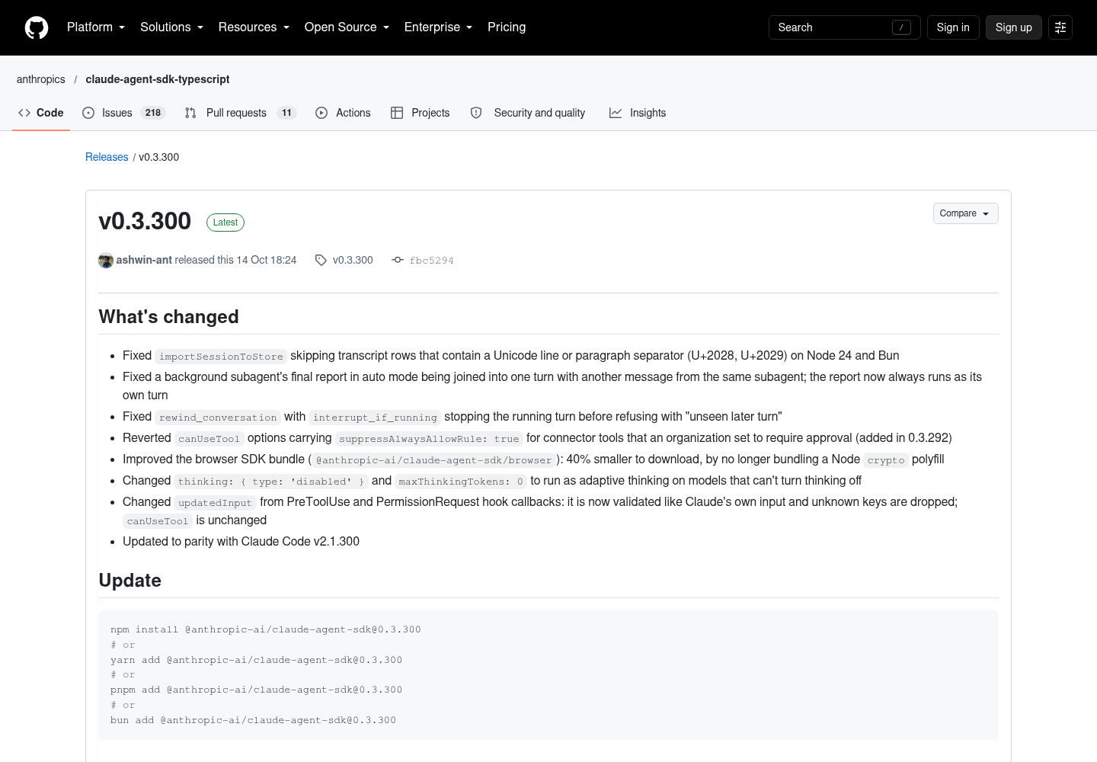Click the Issues circle icon
This screenshot has width=1097, height=762.
point(88,113)
